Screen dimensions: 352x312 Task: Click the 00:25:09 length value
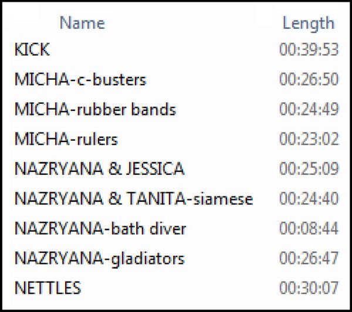point(309,168)
